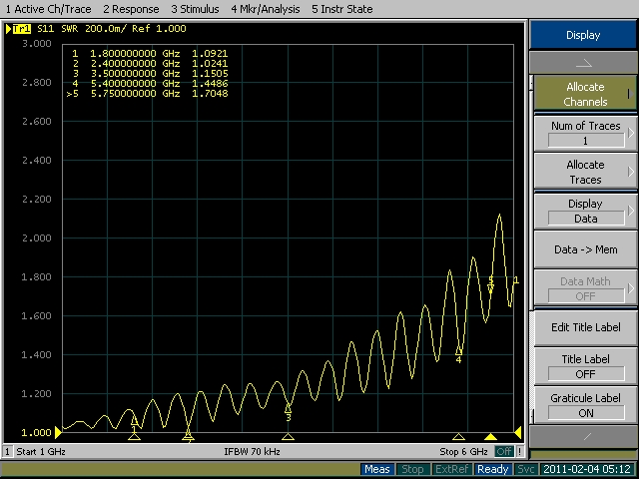Image resolution: width=639 pixels, height=479 pixels.
Task: Click the Display softkey header
Action: tap(583, 35)
